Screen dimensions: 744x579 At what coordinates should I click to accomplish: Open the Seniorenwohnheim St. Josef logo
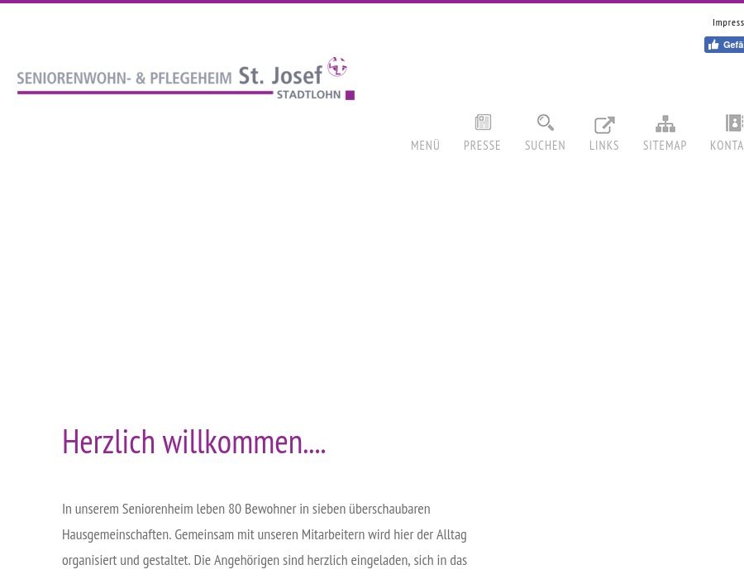(186, 79)
